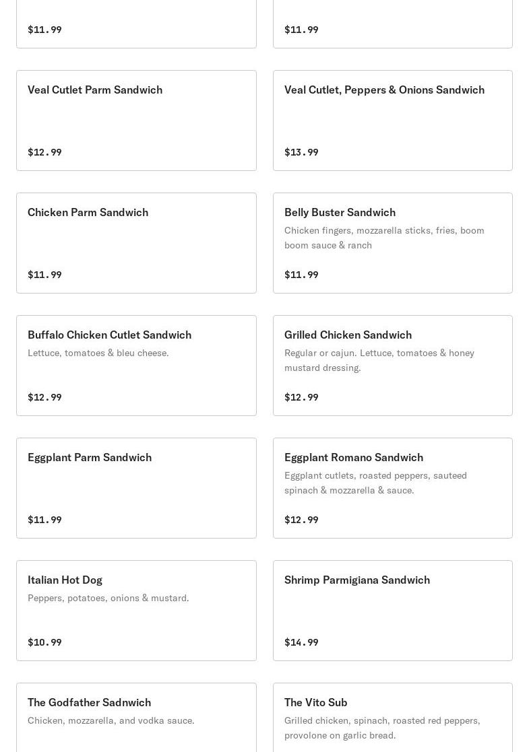Open The Vito Sub menu item
The width and height of the screenshot is (529, 752).
point(316,703)
